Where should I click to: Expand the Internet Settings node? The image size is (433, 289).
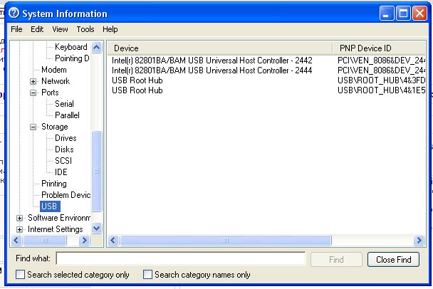(19, 229)
